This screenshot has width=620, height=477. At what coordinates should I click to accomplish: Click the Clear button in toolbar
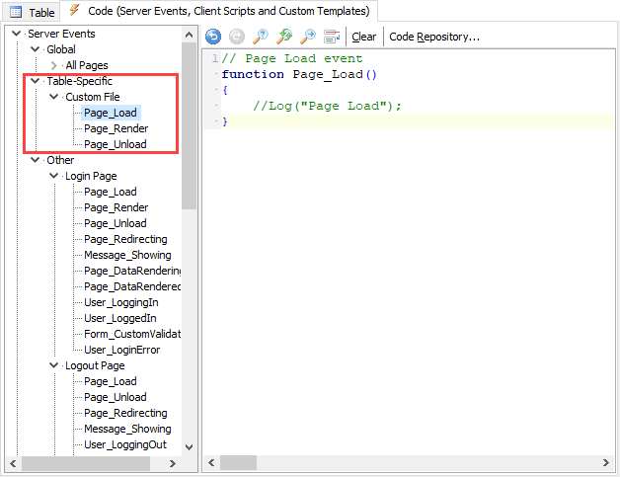point(363,37)
